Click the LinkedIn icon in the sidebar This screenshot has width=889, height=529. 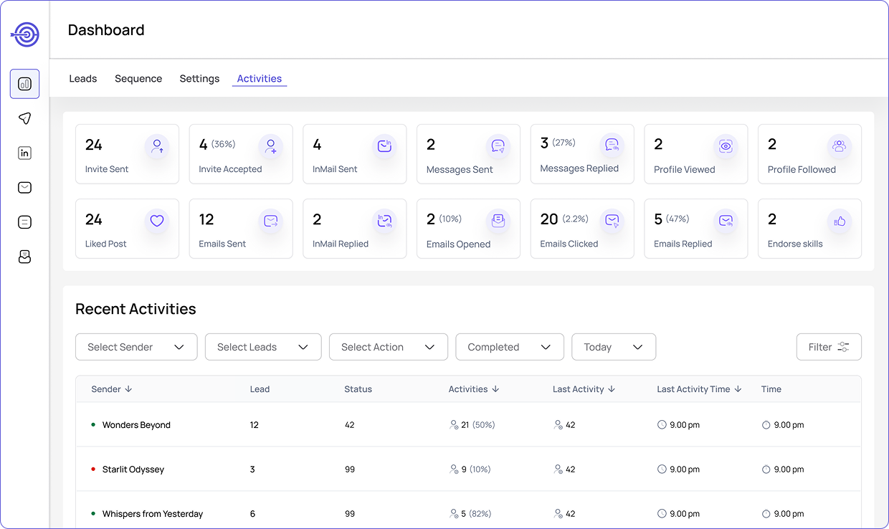[x=25, y=153]
